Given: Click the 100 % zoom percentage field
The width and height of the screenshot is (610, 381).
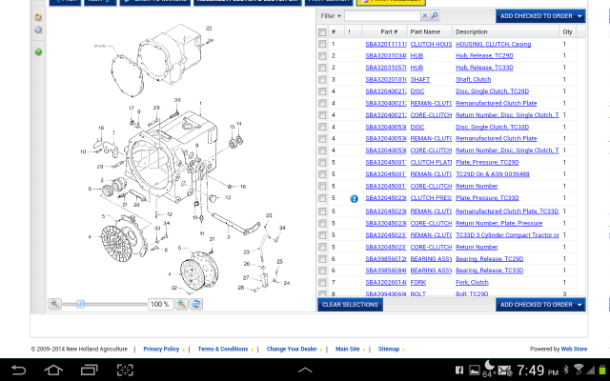Looking at the screenshot, I should tap(160, 304).
